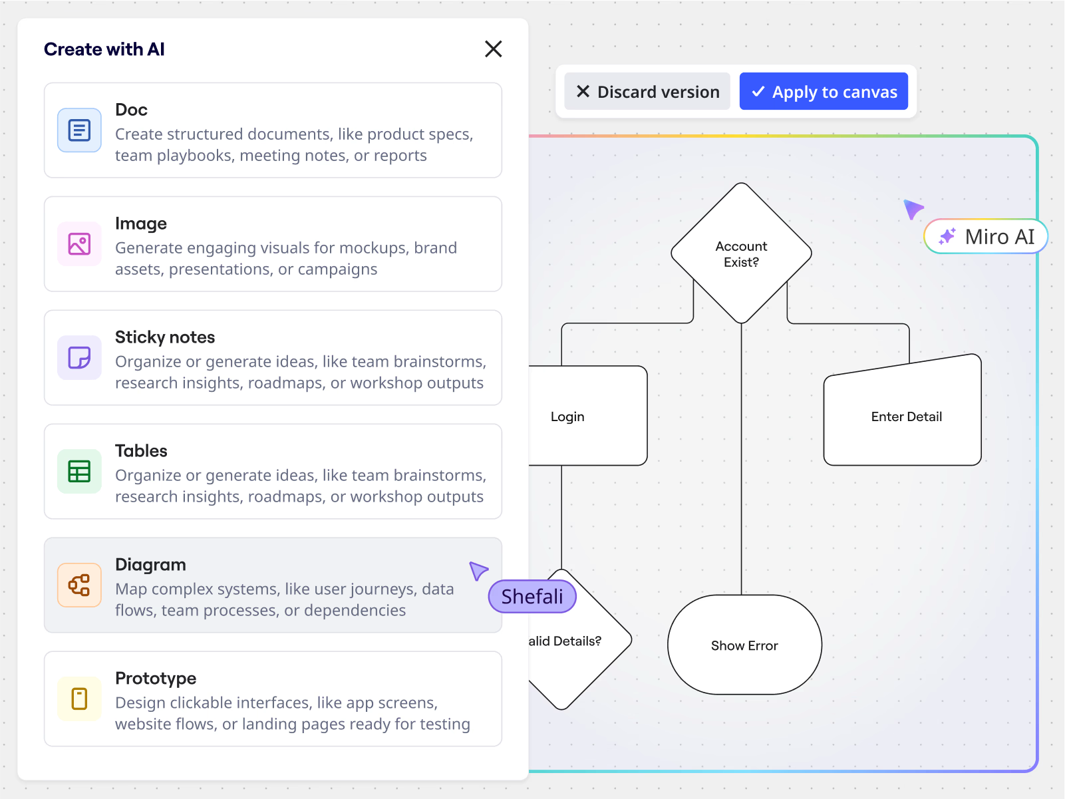
Task: Discard the generated version
Action: tap(647, 92)
